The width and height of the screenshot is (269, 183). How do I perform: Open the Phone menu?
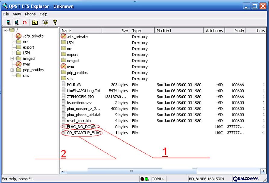(x=30, y=14)
